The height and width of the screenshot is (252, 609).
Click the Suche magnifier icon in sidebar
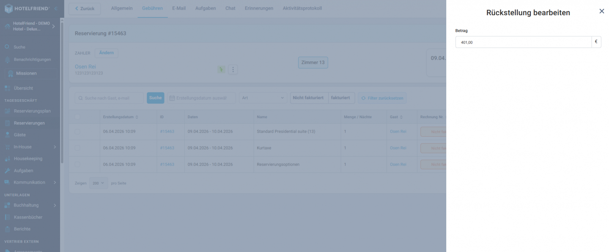7,47
